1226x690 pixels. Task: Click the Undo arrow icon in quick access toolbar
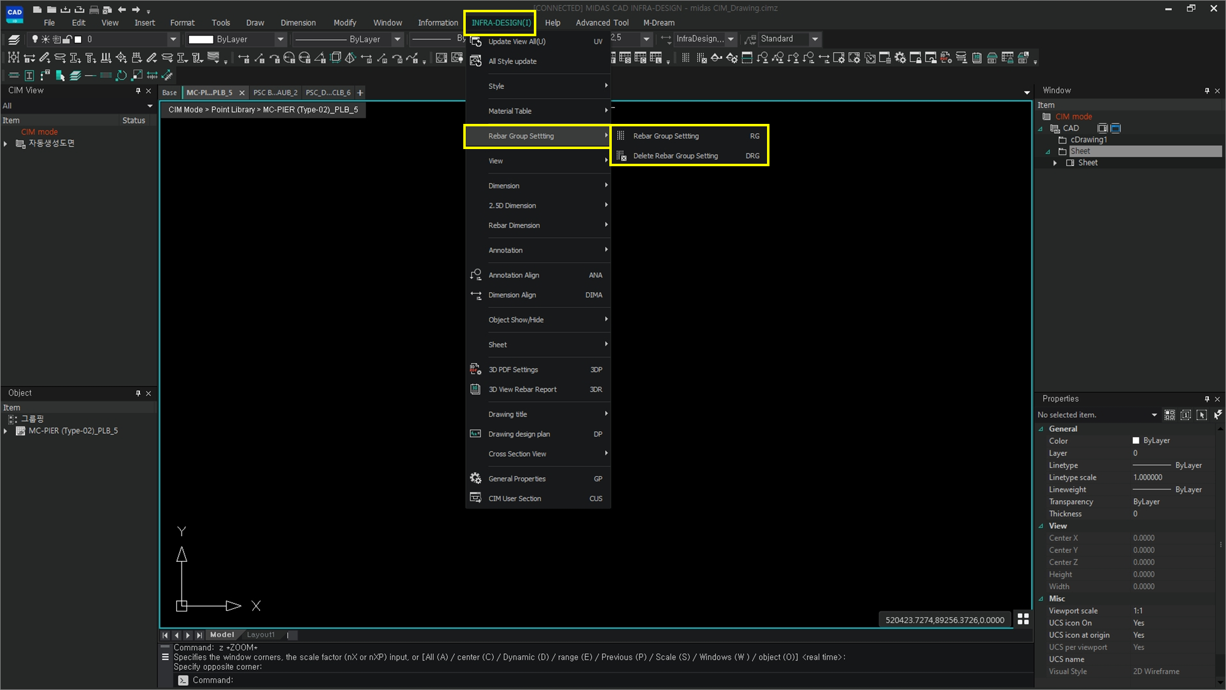pos(122,9)
